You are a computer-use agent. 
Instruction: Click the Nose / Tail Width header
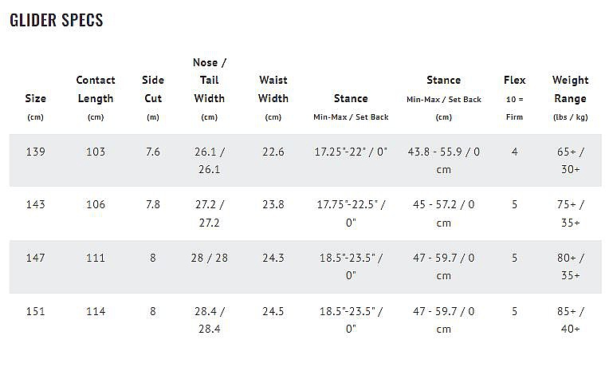[x=210, y=81]
